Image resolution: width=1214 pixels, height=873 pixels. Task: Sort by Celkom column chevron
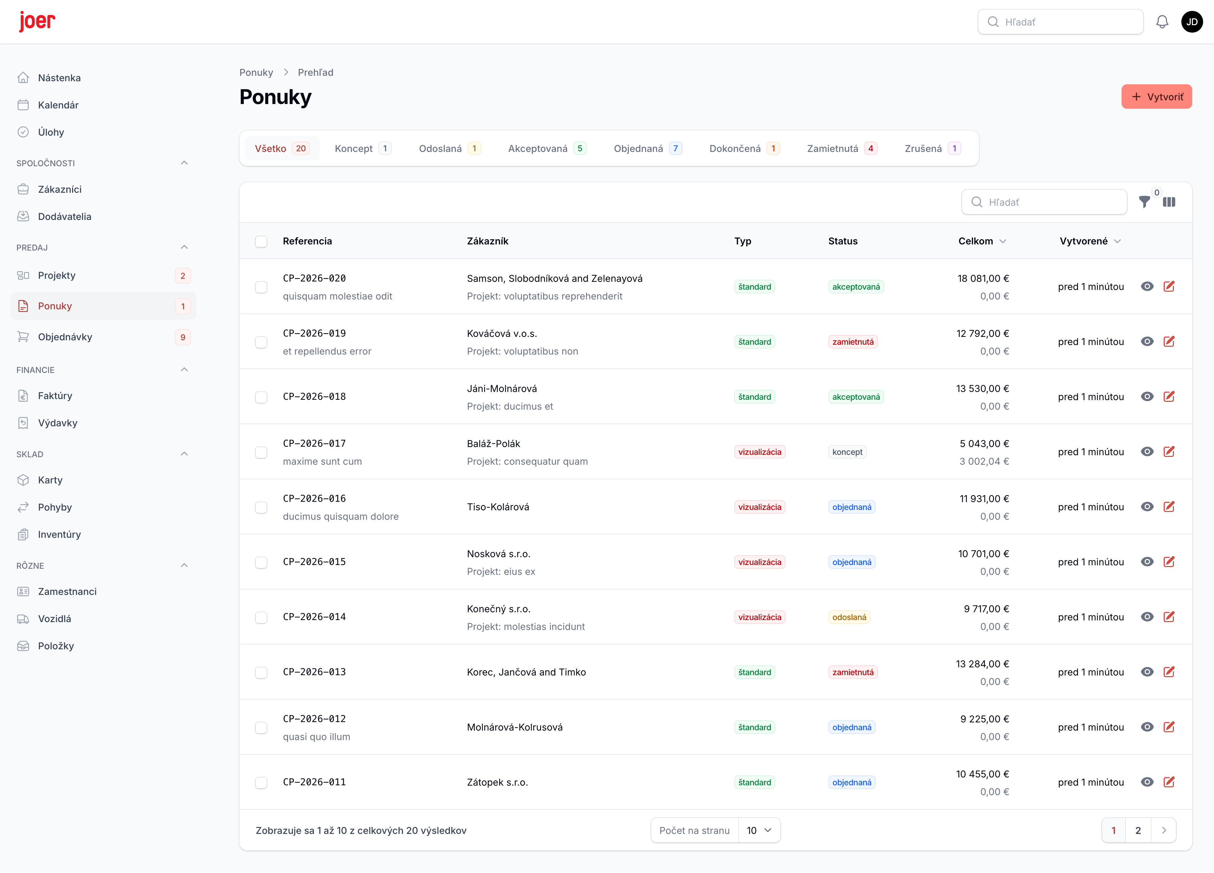(x=1003, y=241)
